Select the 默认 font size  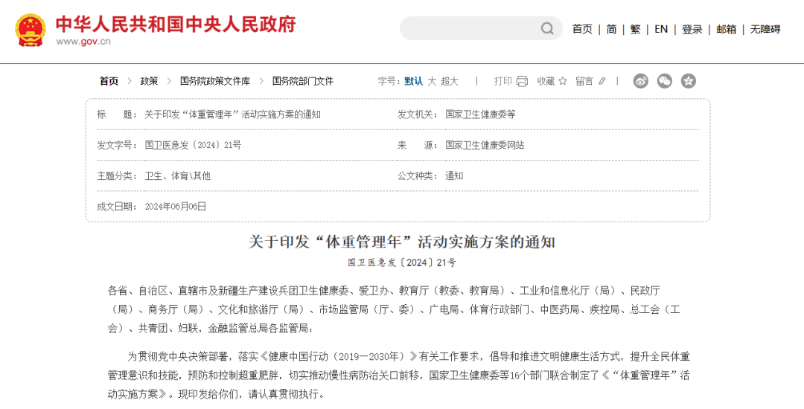tap(414, 81)
